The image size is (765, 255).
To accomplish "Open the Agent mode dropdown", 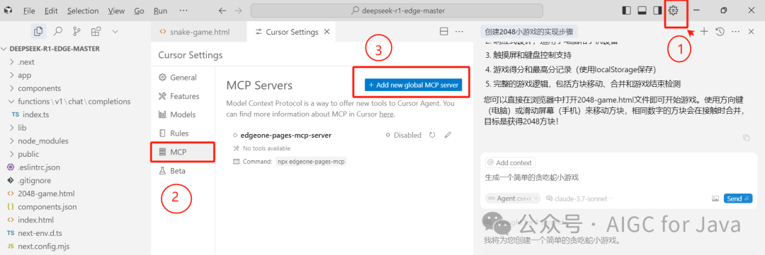I will tap(513, 198).
